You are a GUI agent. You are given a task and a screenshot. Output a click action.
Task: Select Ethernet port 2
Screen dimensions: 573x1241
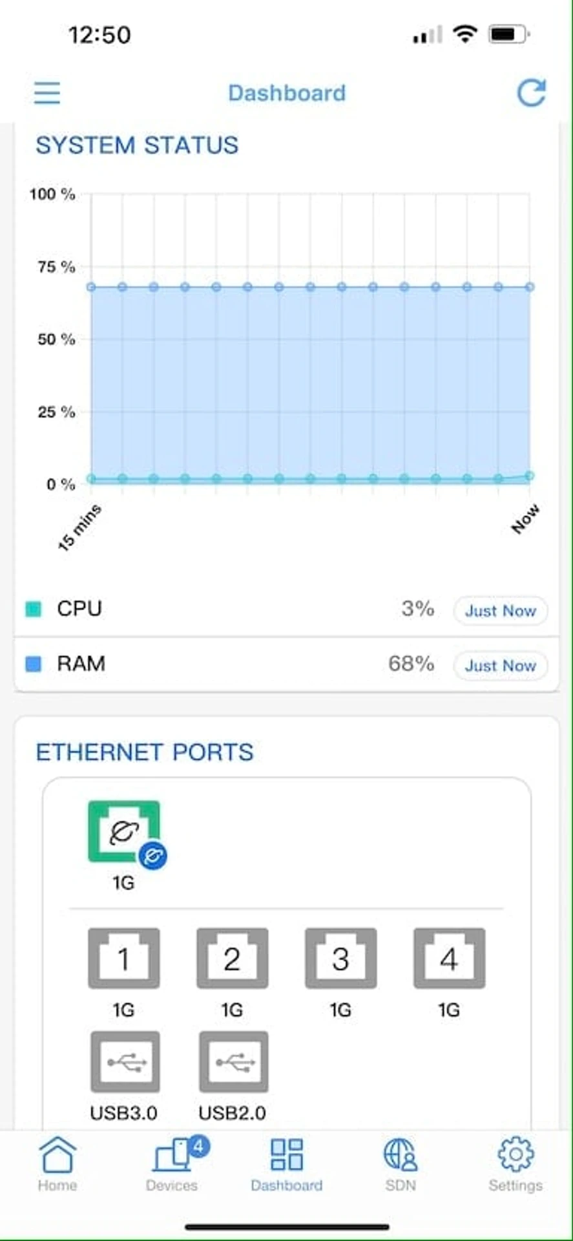pyautogui.click(x=233, y=959)
